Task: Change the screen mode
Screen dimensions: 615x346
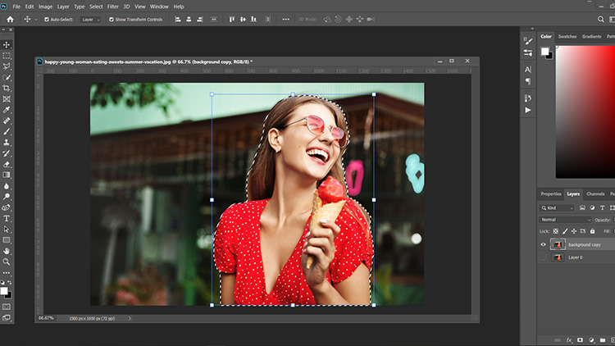Action: [7, 318]
